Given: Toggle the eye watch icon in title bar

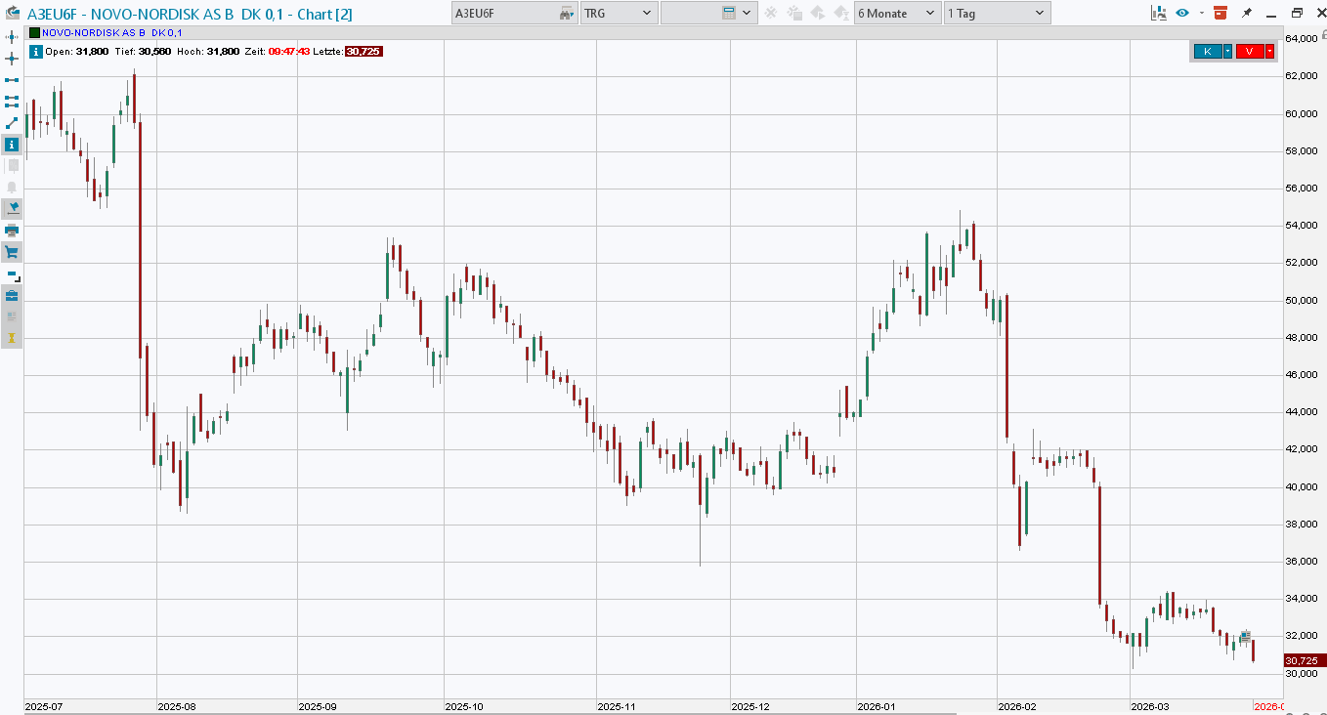Looking at the screenshot, I should (1182, 13).
